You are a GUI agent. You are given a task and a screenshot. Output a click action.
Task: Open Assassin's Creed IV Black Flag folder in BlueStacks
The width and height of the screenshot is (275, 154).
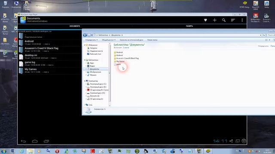[x=50, y=50]
